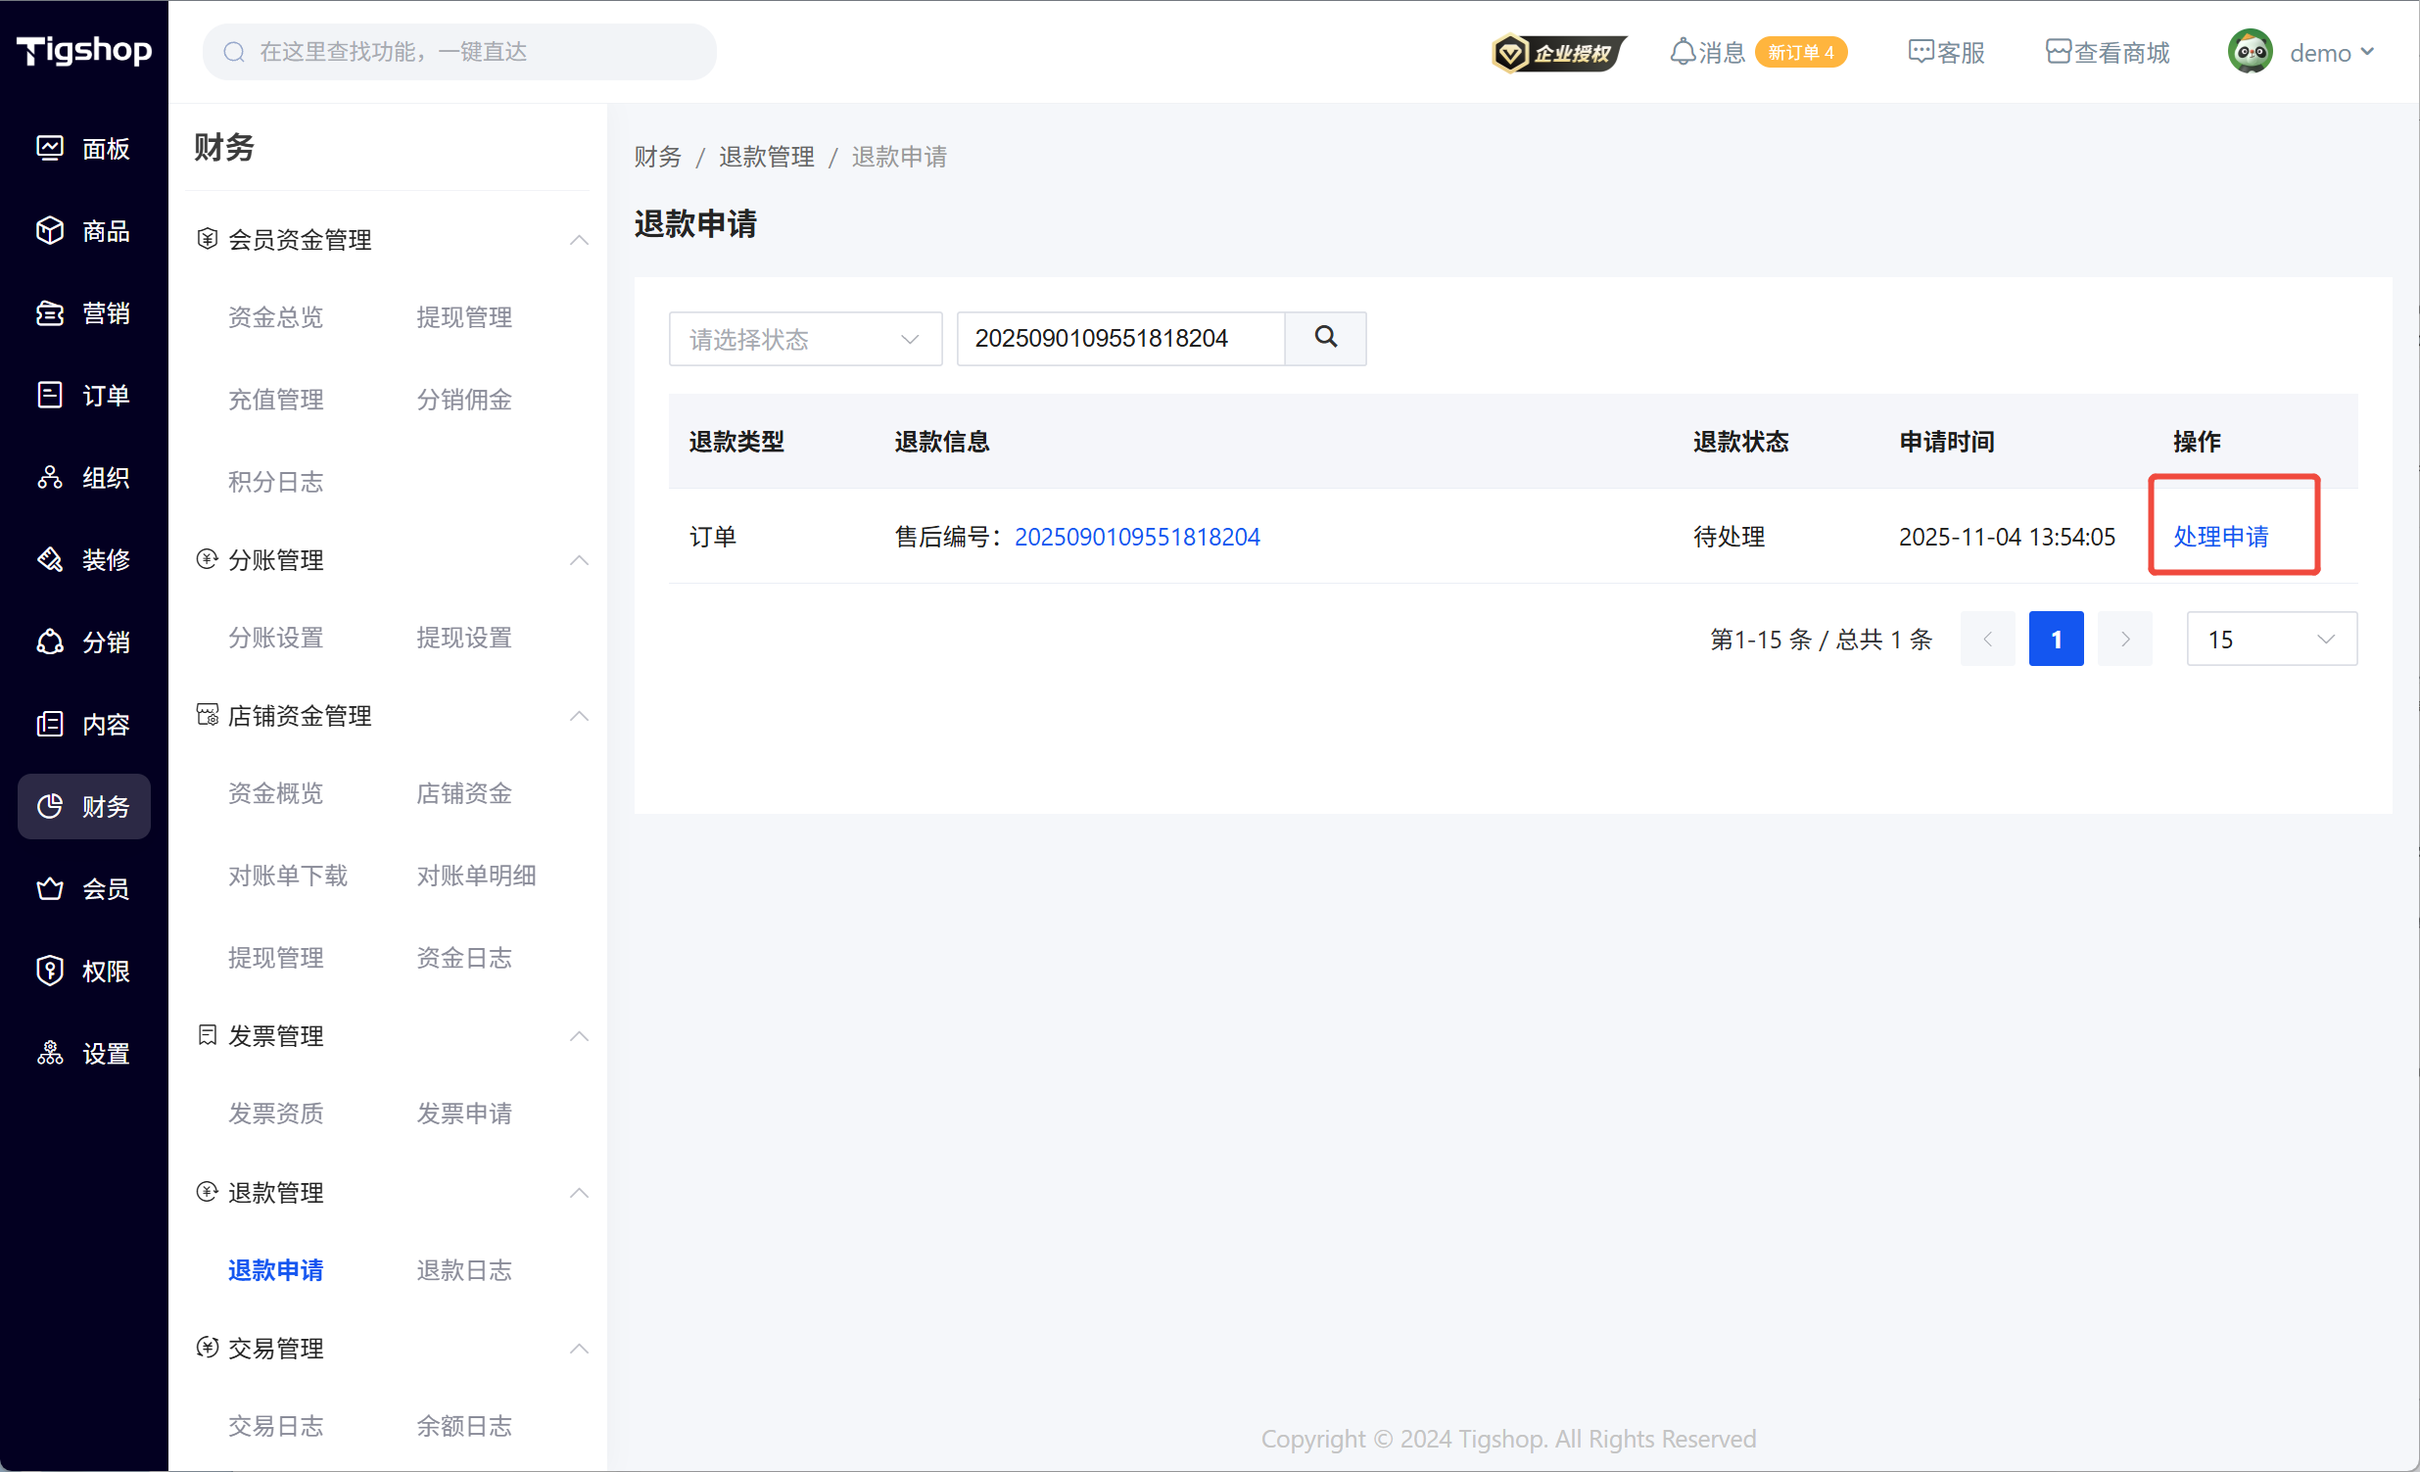Open 客服 customer service chat icon

(x=1921, y=52)
